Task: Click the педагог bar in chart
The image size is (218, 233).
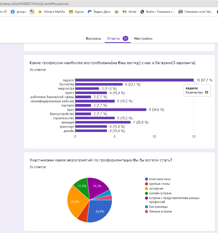Action: click(x=135, y=80)
